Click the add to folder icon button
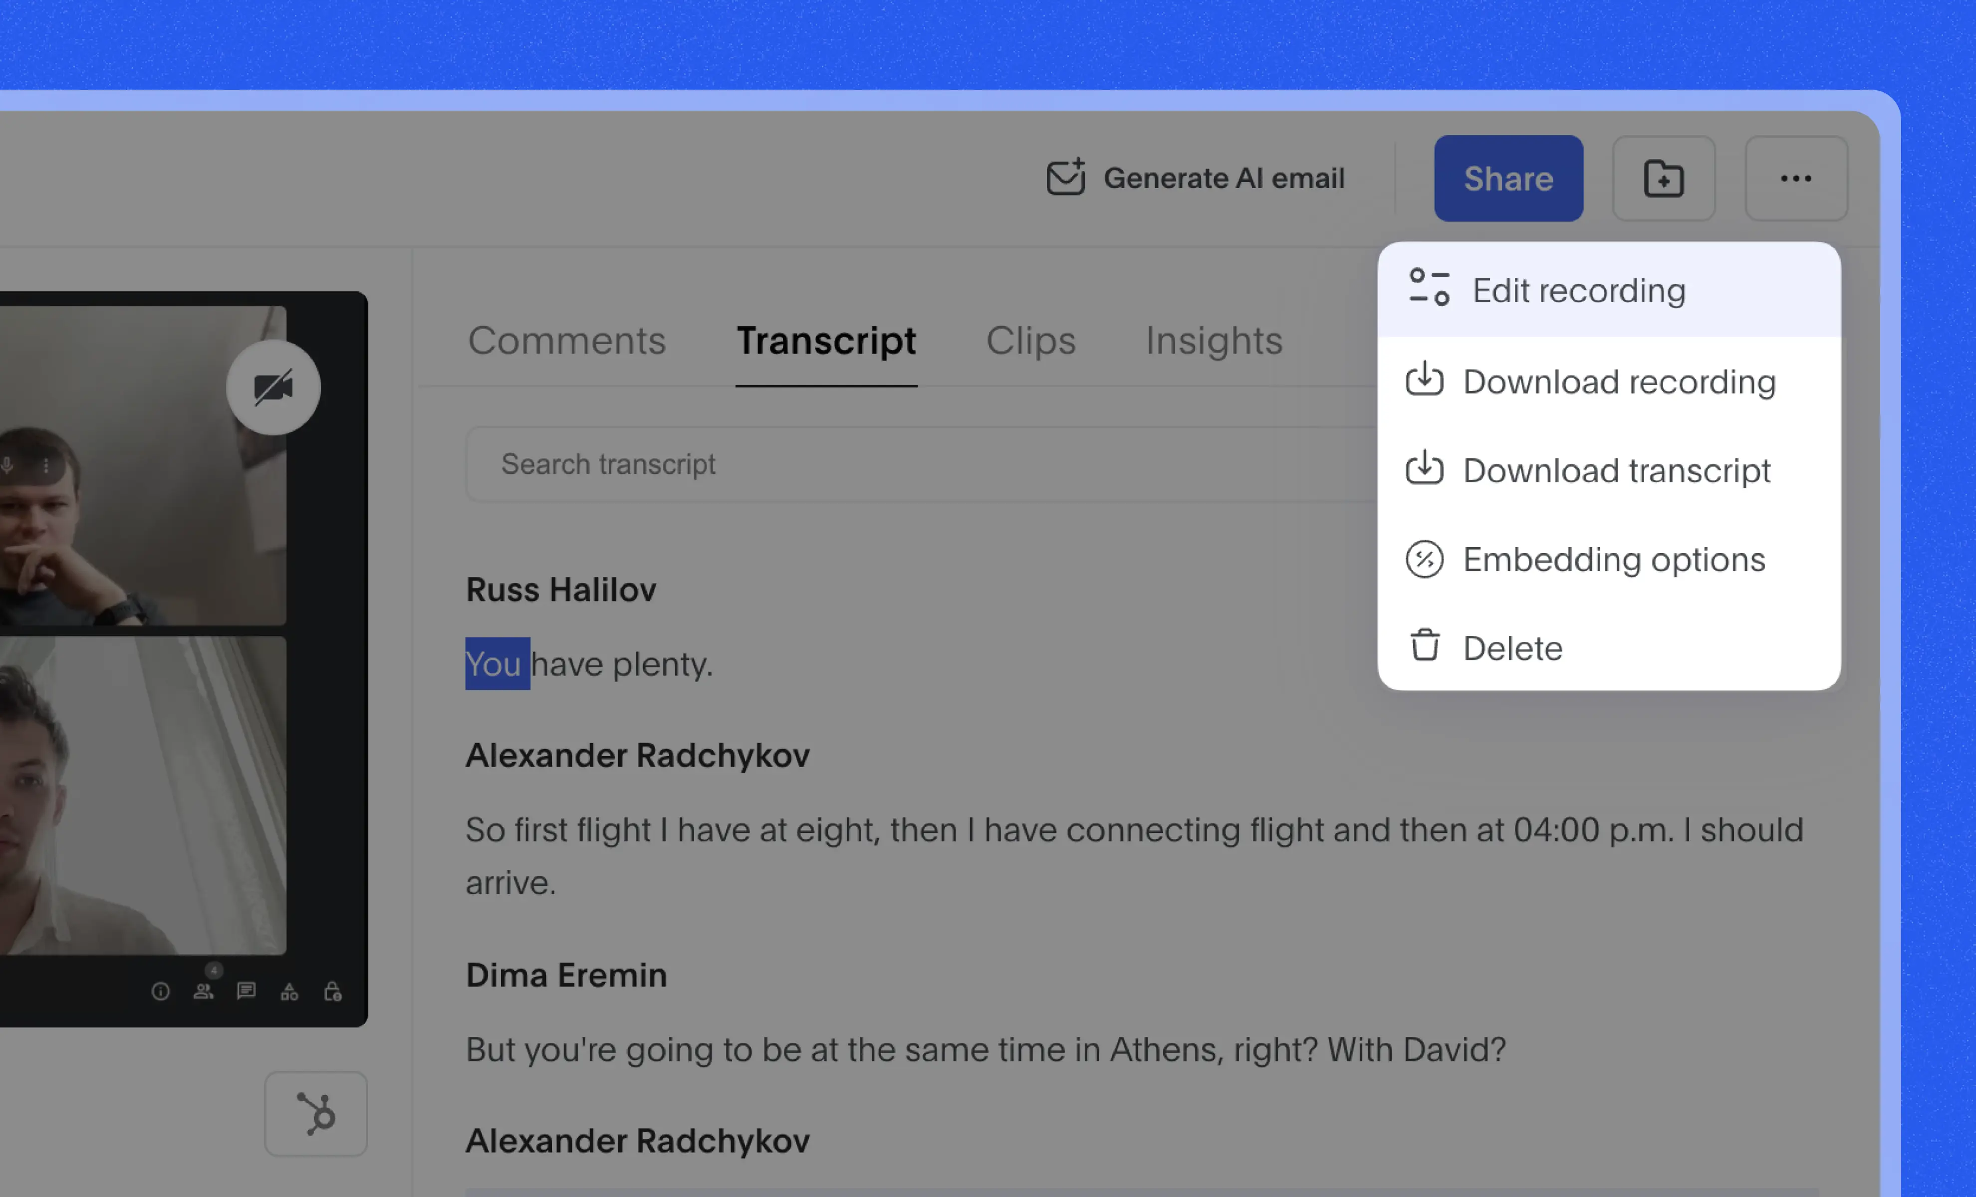The width and height of the screenshot is (1976, 1197). tap(1663, 178)
